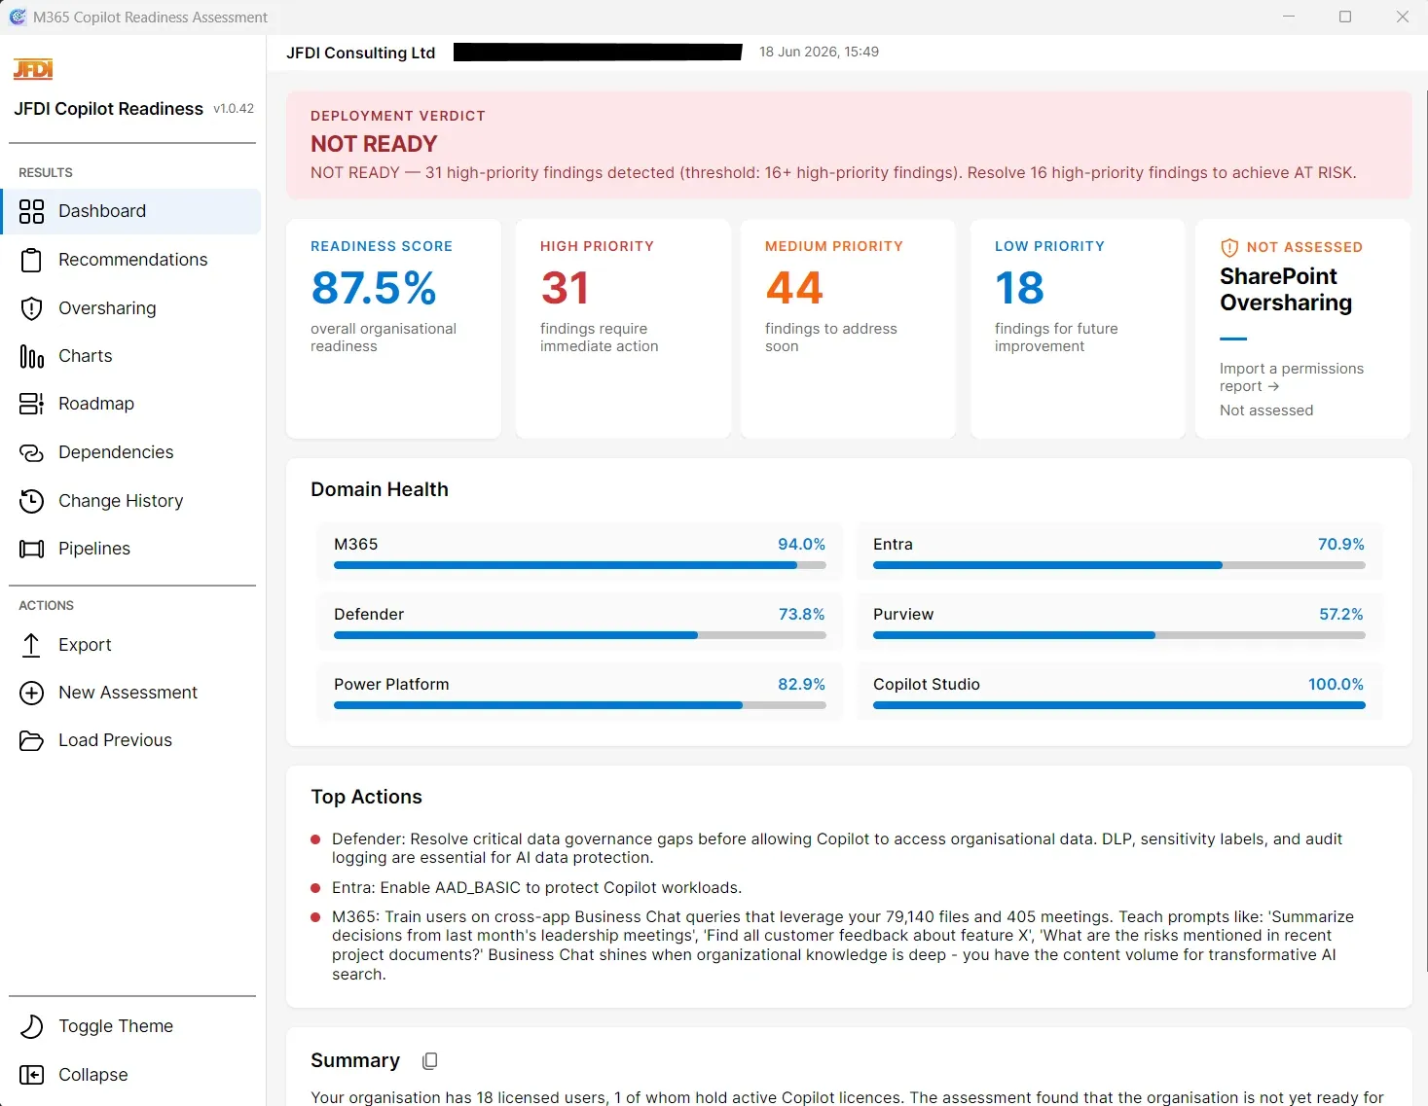Start a New Assessment
The width and height of the screenshot is (1428, 1106).
tap(131, 693)
